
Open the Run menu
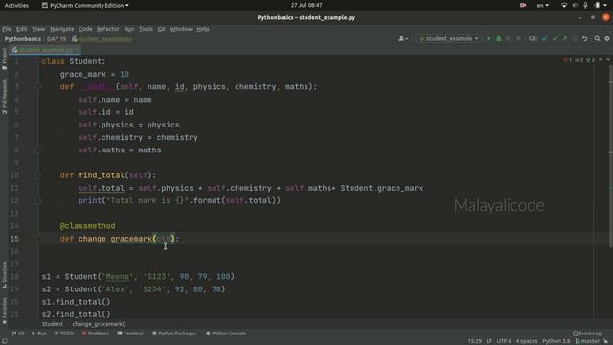click(x=129, y=29)
